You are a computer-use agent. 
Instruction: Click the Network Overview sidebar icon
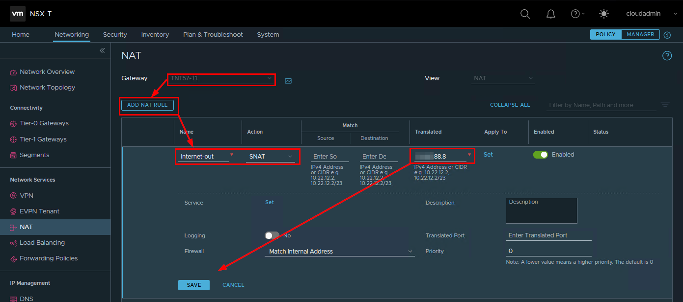pos(13,72)
